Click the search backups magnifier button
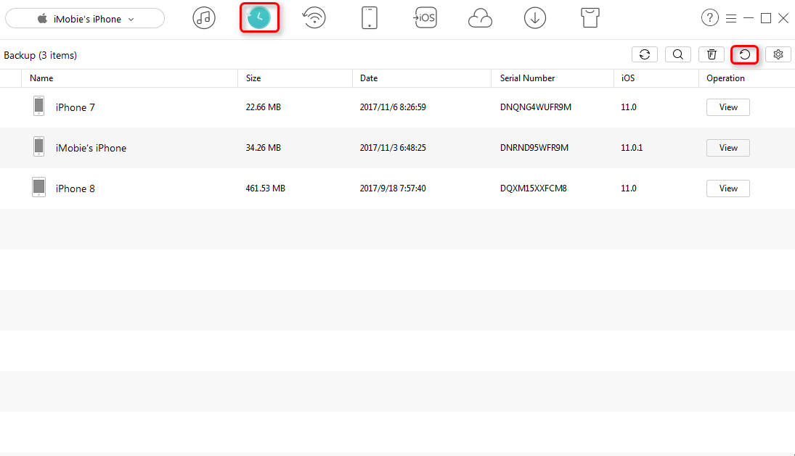The image size is (795, 456). pyautogui.click(x=678, y=54)
